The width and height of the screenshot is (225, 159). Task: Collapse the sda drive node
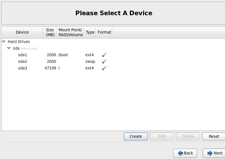click(9, 48)
